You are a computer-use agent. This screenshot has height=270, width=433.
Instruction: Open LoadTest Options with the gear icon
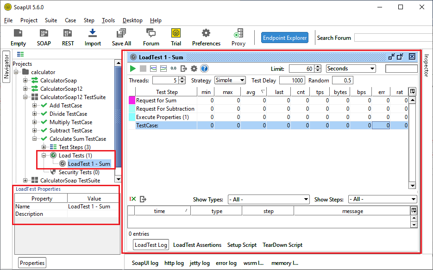coord(195,68)
